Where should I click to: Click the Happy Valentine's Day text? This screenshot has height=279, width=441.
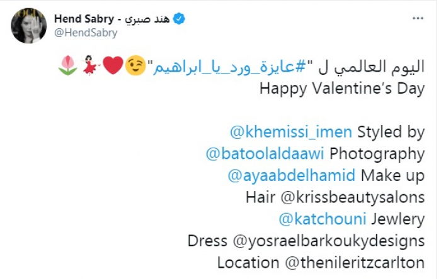click(342, 87)
